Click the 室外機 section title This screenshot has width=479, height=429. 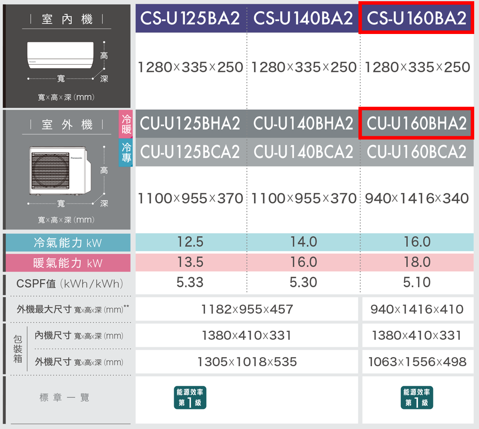pos(67,125)
